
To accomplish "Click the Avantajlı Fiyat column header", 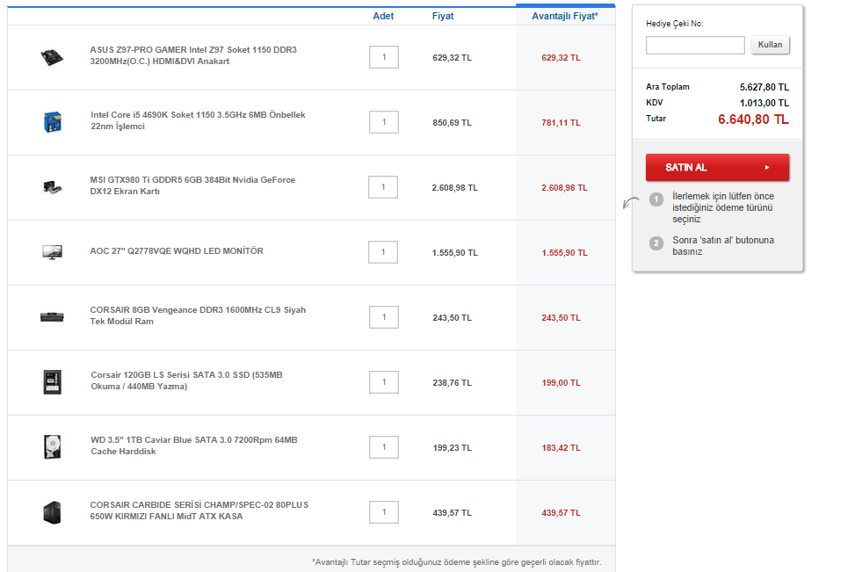I will tap(565, 16).
